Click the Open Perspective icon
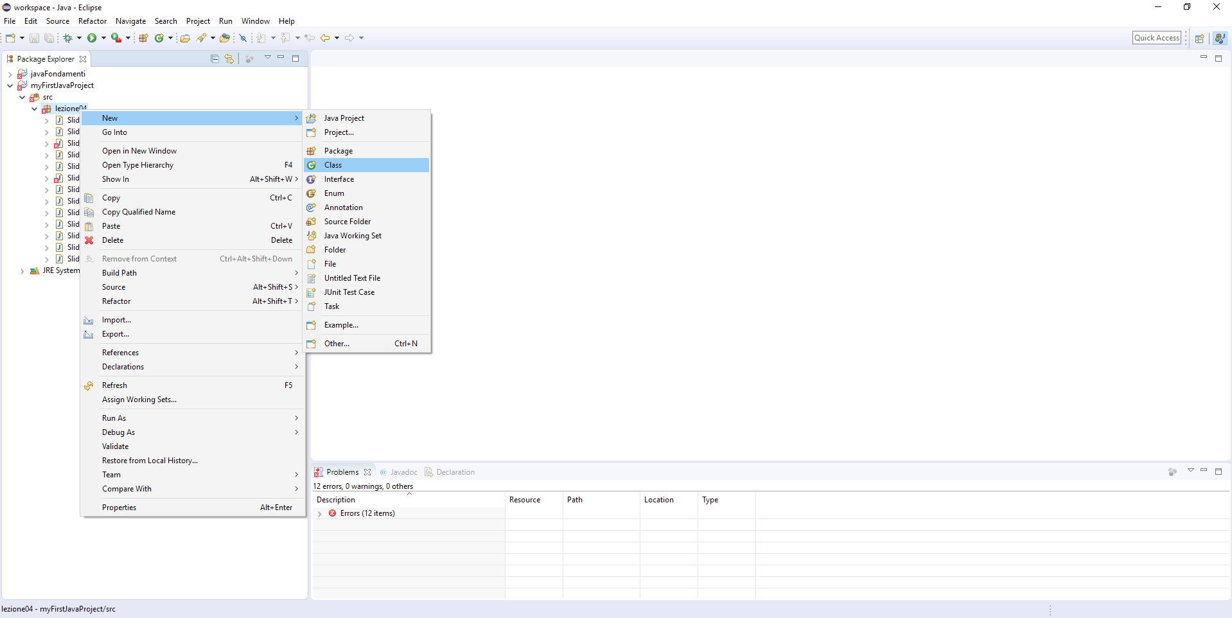1232x618 pixels. coord(1199,38)
